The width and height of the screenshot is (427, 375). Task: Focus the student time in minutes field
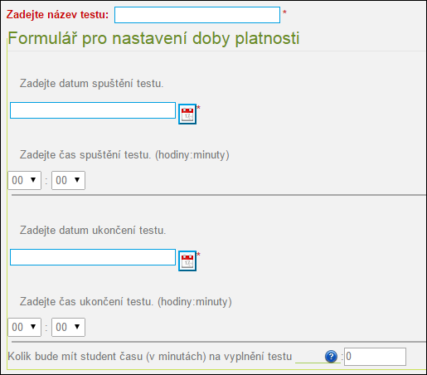tap(375, 357)
